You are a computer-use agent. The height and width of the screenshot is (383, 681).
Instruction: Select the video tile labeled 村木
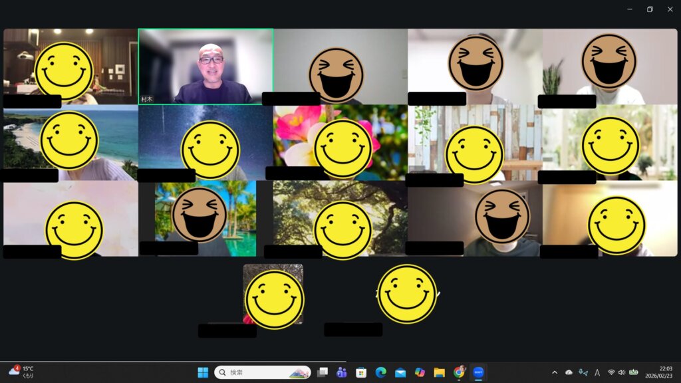point(205,66)
